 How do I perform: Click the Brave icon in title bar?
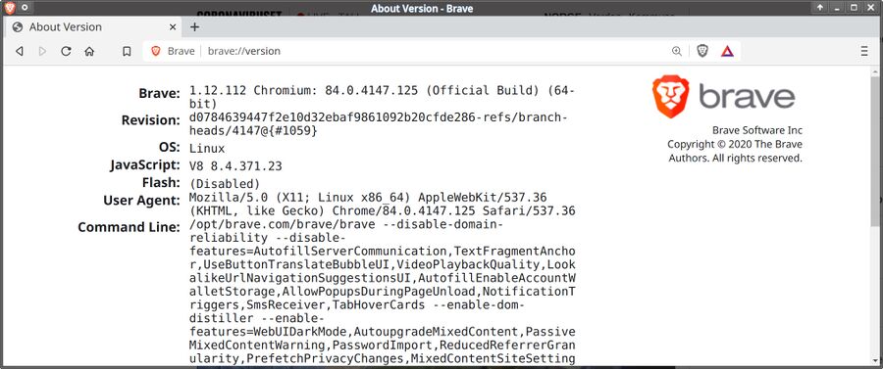coord(9,8)
